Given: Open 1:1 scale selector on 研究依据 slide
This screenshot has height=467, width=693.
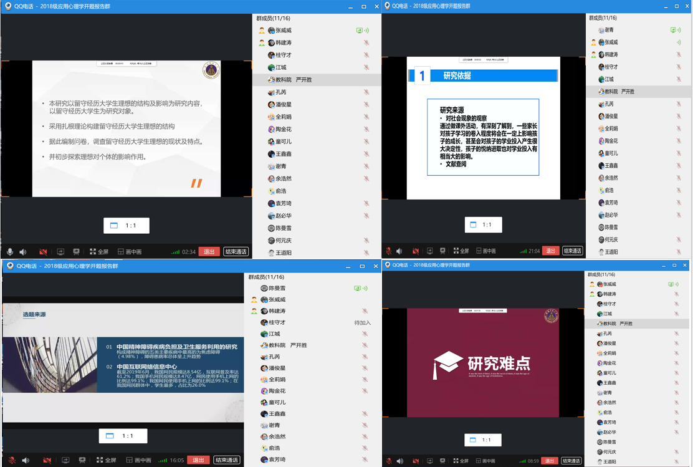Looking at the screenshot, I should [483, 224].
